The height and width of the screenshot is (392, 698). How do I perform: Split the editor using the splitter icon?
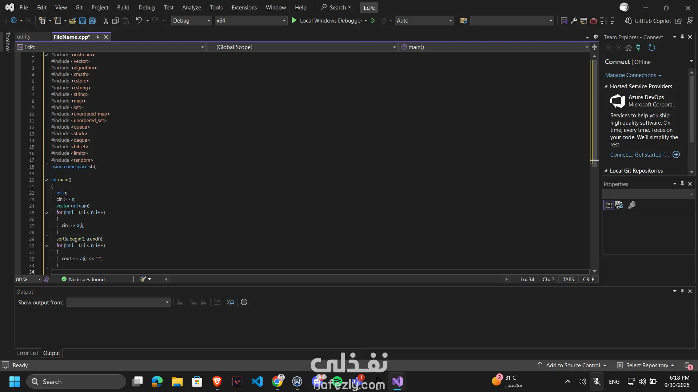pos(594,47)
